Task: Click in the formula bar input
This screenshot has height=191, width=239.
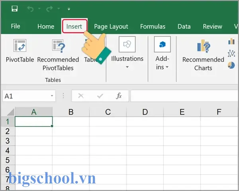Action: (184, 96)
